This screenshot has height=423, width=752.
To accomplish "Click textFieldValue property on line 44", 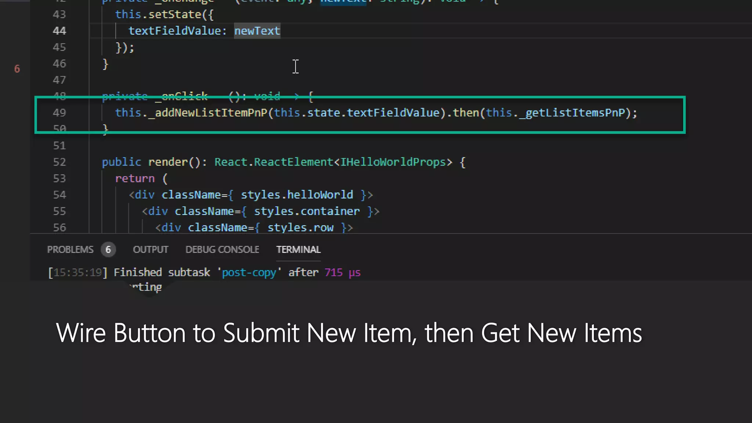I will [174, 31].
